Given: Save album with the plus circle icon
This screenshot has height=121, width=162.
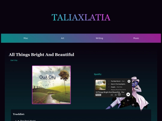Looking at the screenshot, I should (x=119, y=94).
